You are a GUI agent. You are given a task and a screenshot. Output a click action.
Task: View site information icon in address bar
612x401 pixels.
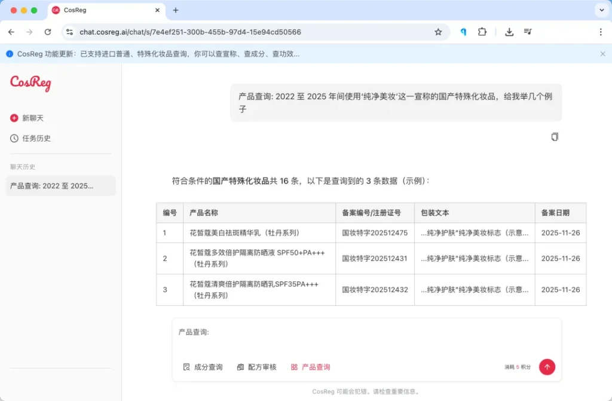tap(69, 32)
